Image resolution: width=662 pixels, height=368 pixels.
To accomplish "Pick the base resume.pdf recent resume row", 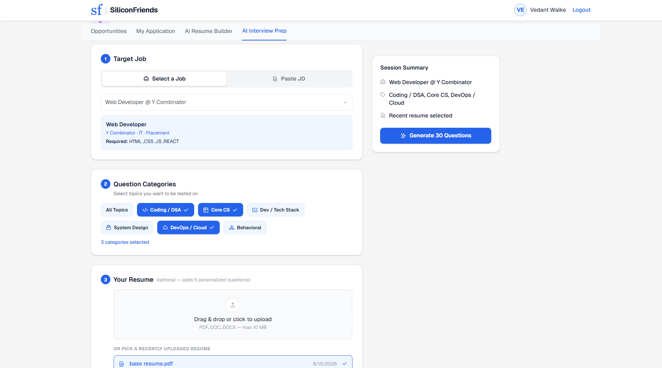I will [233, 362].
